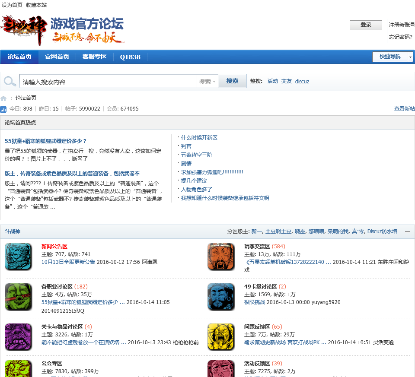The height and width of the screenshot is (377, 415).
Task: Open the 新闻公告区 forum title
Action: click(54, 247)
